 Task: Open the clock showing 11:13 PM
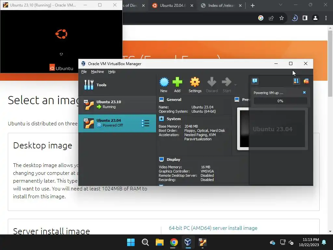click(x=309, y=242)
